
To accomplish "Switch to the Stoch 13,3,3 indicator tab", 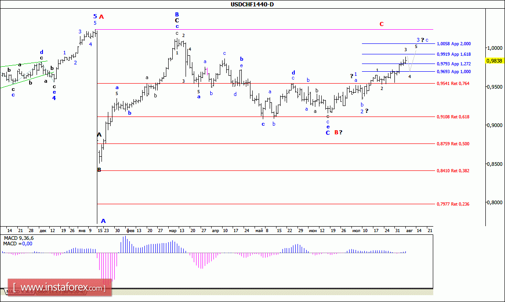I will click(60, 292).
